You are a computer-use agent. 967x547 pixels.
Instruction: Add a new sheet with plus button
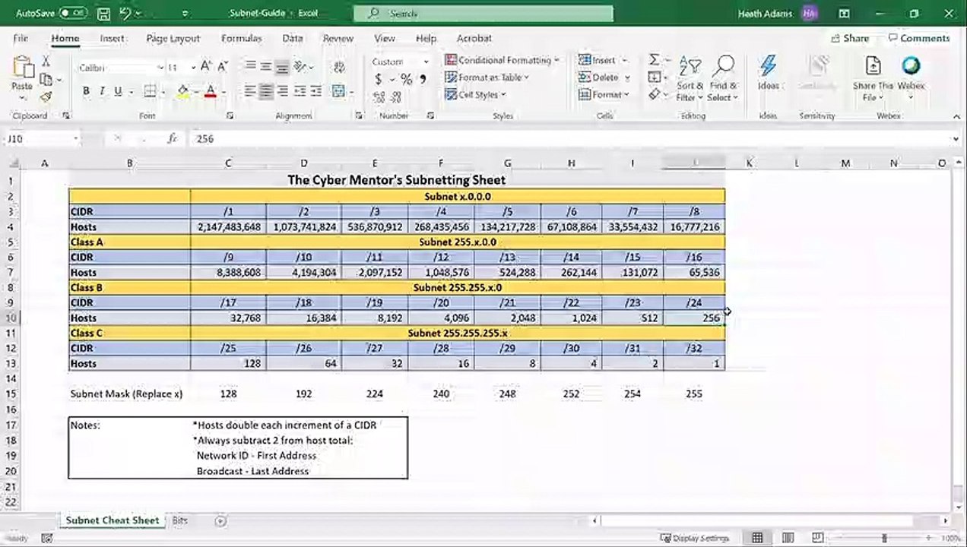click(x=220, y=520)
